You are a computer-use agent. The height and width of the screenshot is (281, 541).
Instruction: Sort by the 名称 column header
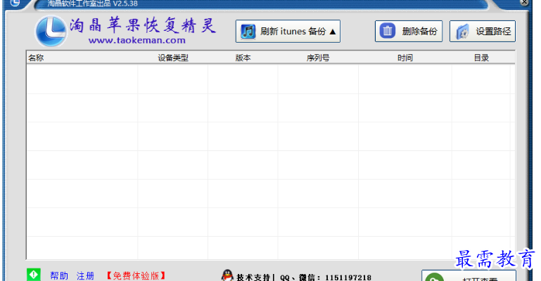coord(36,58)
